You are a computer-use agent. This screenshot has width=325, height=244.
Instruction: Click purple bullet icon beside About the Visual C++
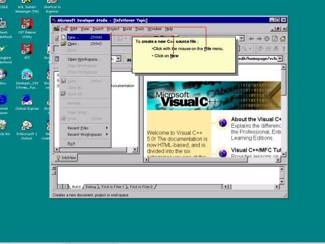(223, 123)
